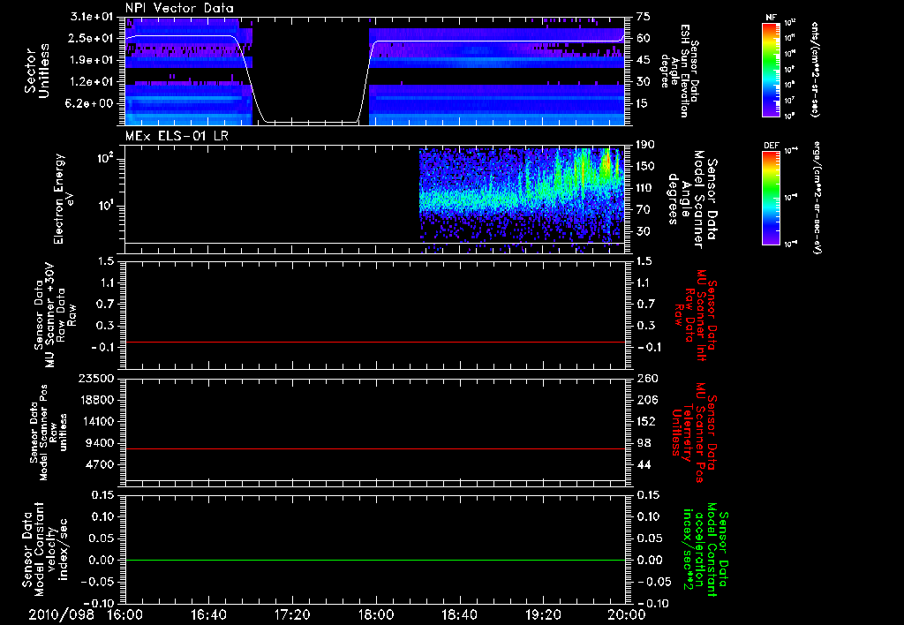This screenshot has height=625, width=904.
Task: Click the red MU Scanner raw data trace
Action: (x=375, y=342)
